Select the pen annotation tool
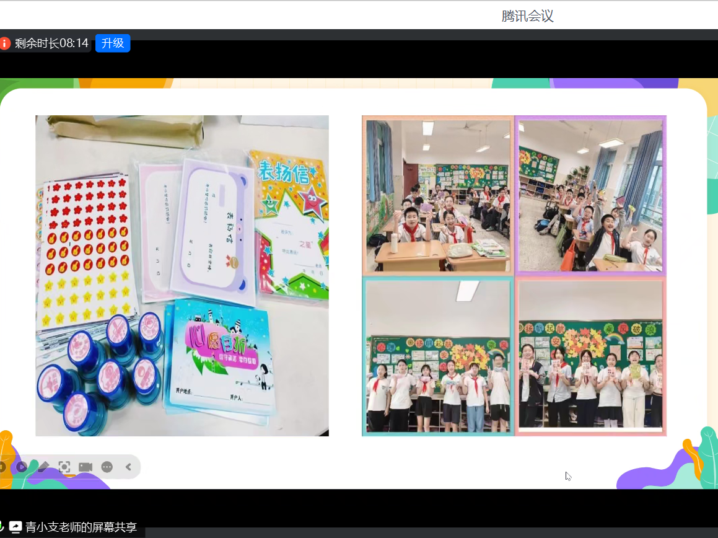Image resolution: width=718 pixels, height=538 pixels. tap(43, 467)
